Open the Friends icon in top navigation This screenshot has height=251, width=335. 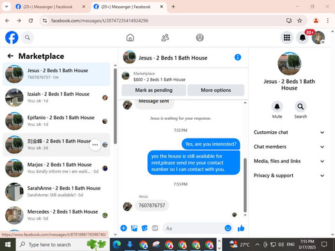(165, 37)
